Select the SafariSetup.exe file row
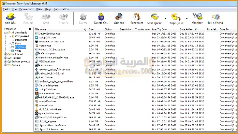The width and height of the screenshot is (238, 134). pos(136,54)
